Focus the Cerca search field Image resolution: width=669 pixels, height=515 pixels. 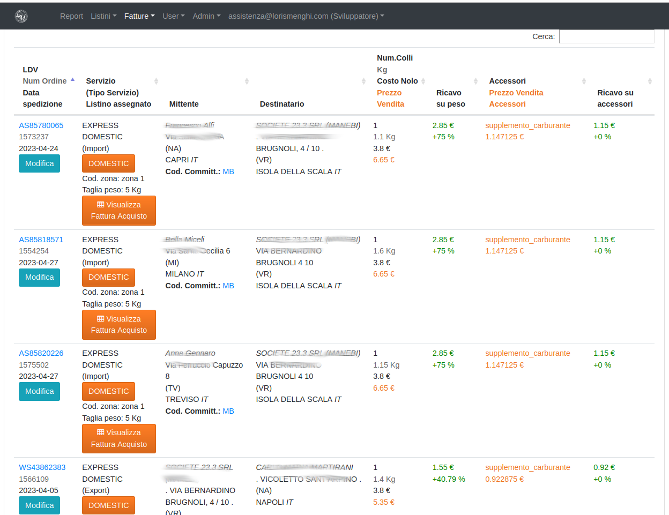point(606,36)
